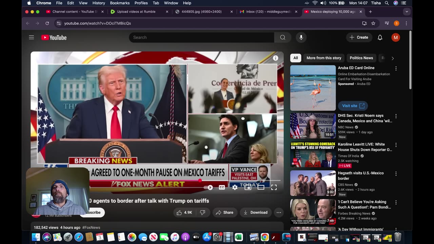
Task: Toggle autoplay switch in video player
Action: tap(209, 187)
